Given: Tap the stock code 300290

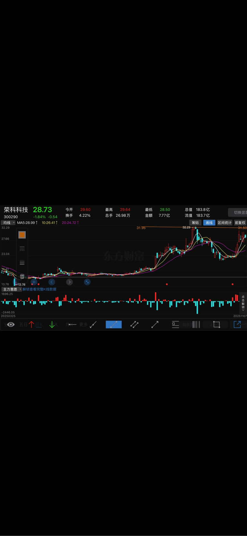Looking at the screenshot, I should point(11,217).
